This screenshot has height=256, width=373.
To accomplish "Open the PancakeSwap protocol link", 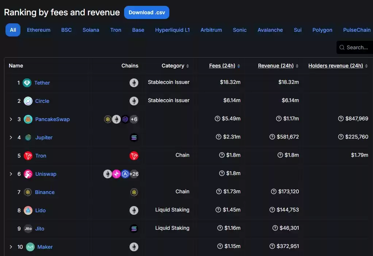I will tap(52, 119).
